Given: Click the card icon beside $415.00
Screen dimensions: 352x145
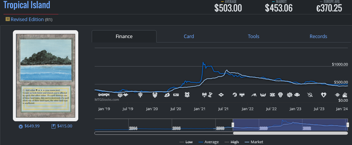Looking at the screenshot, I should point(53,126).
